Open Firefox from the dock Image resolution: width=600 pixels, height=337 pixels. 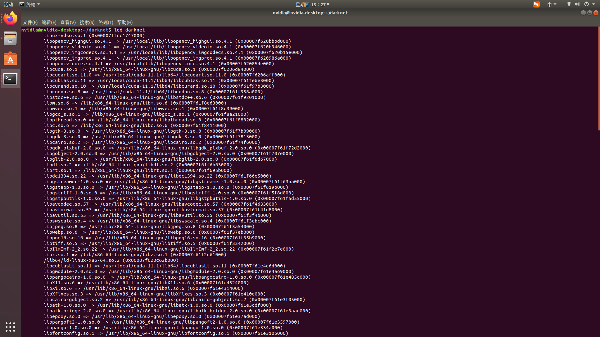(x=10, y=18)
